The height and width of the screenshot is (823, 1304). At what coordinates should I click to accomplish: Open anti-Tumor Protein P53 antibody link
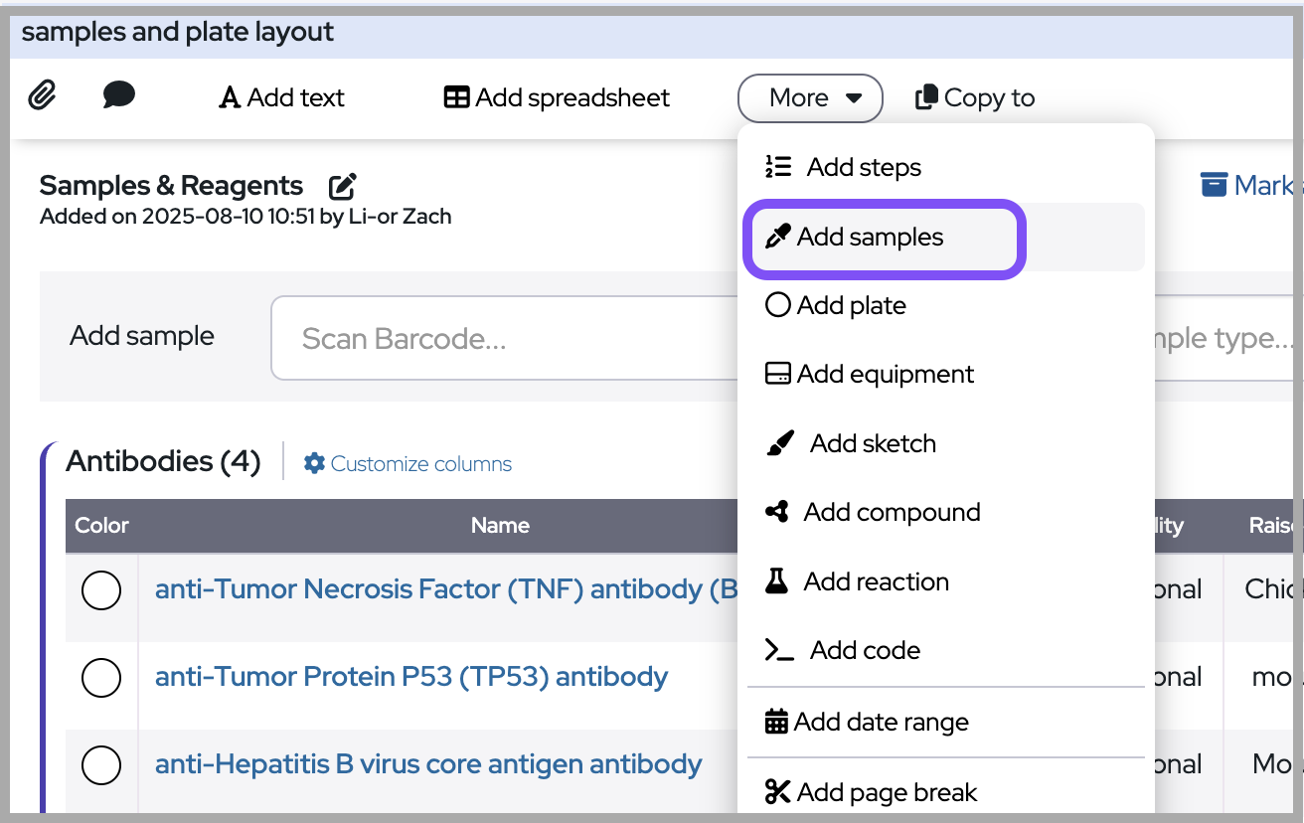click(411, 677)
